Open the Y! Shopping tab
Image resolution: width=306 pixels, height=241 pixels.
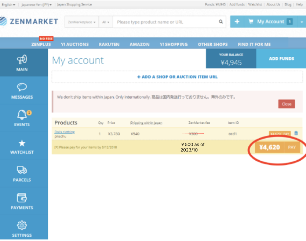coord(174,44)
